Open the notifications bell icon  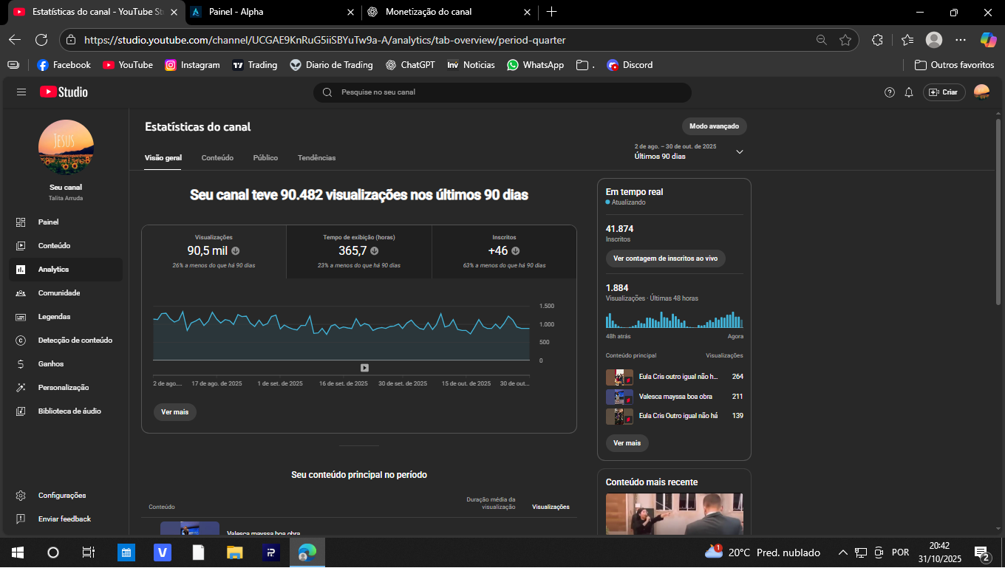point(909,92)
